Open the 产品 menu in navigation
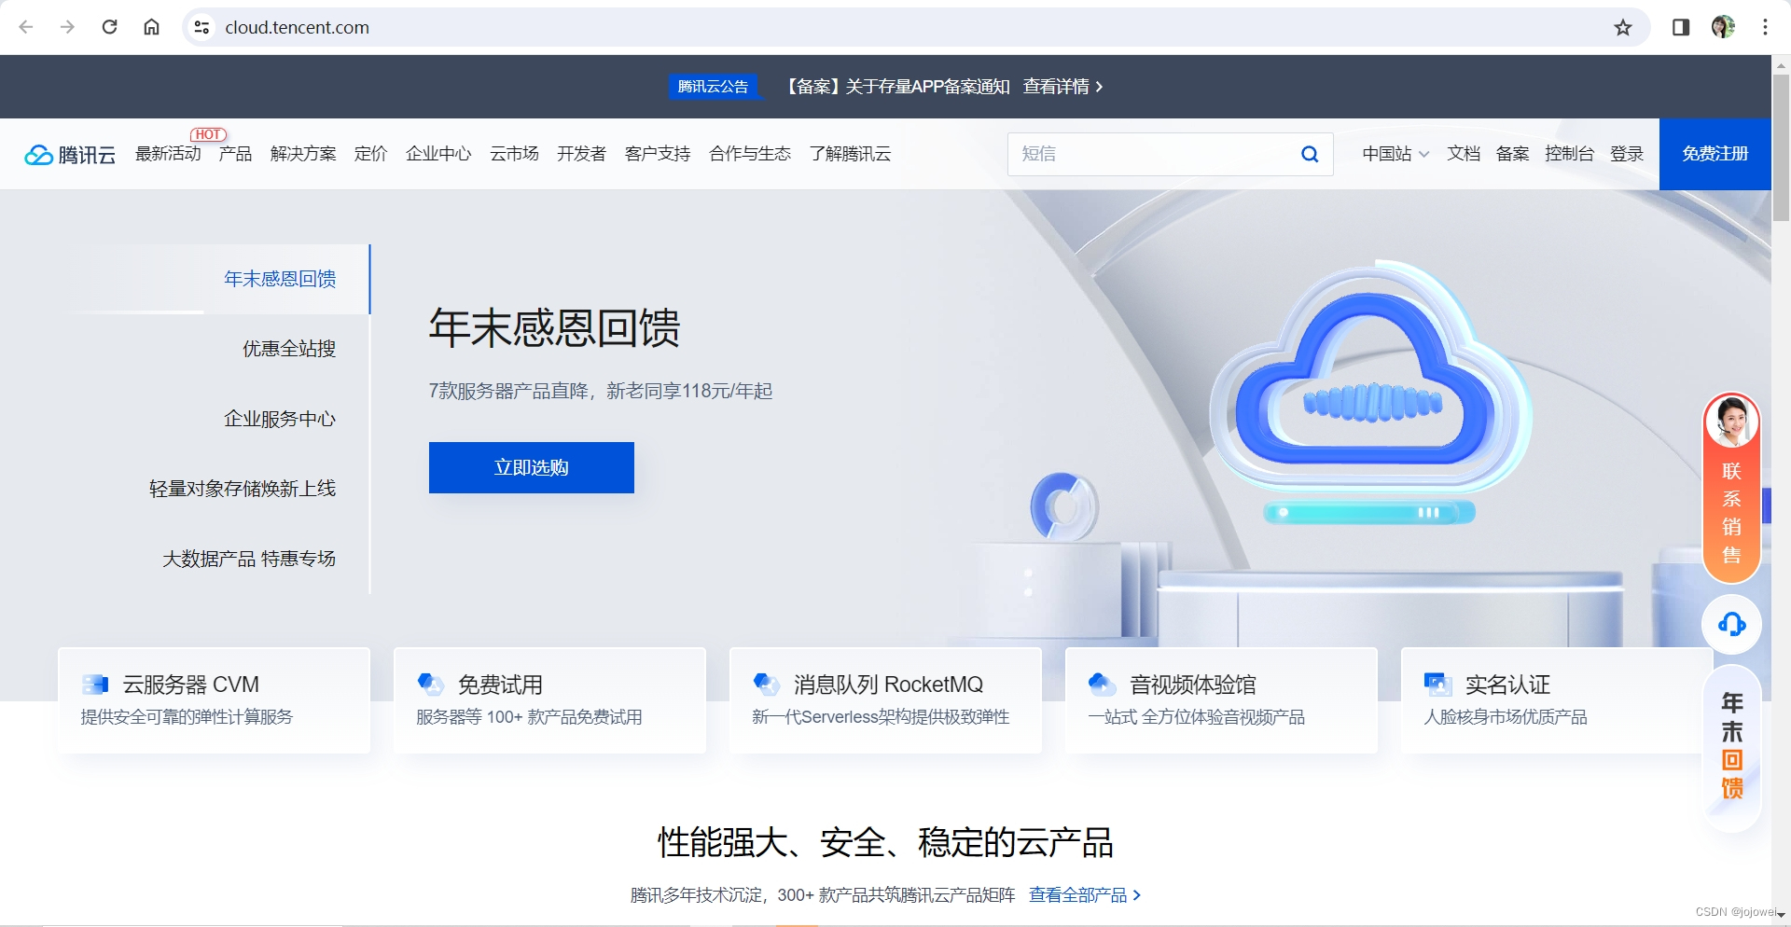This screenshot has width=1791, height=927. (x=234, y=154)
